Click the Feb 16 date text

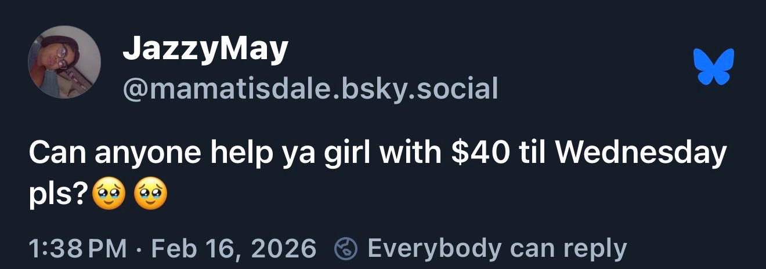coord(193,249)
